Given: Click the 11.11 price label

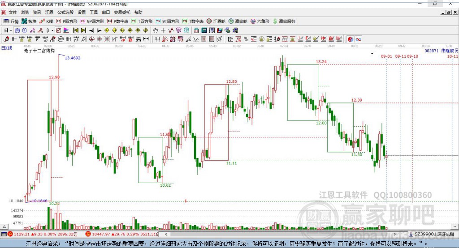Looking at the screenshot, I should point(231,163).
